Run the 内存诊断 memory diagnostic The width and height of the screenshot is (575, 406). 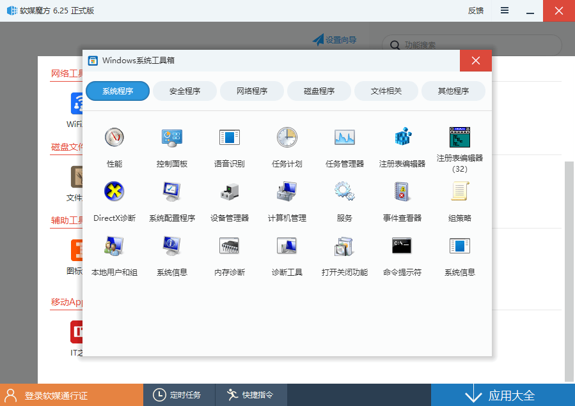pyautogui.click(x=229, y=256)
